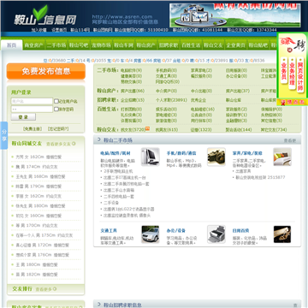Select the 二手市场 navigation tab
Viewport: 308px width, 308px height.
tap(56, 45)
